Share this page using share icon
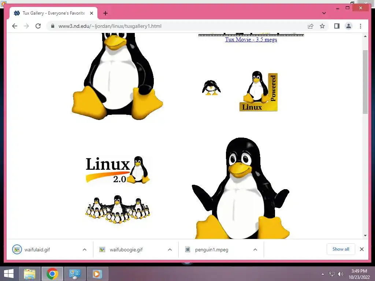Screen dimensions: 375x281 311,26
